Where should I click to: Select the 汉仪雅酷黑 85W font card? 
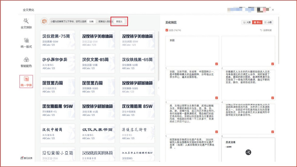point(137,110)
